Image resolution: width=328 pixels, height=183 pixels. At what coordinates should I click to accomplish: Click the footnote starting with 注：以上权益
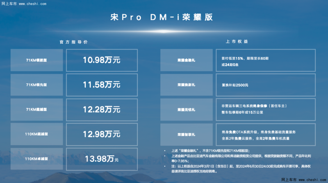241,169
